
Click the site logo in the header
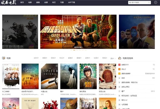(9, 2)
